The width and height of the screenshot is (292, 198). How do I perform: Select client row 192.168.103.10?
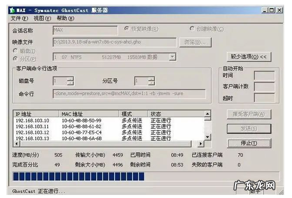(109, 120)
